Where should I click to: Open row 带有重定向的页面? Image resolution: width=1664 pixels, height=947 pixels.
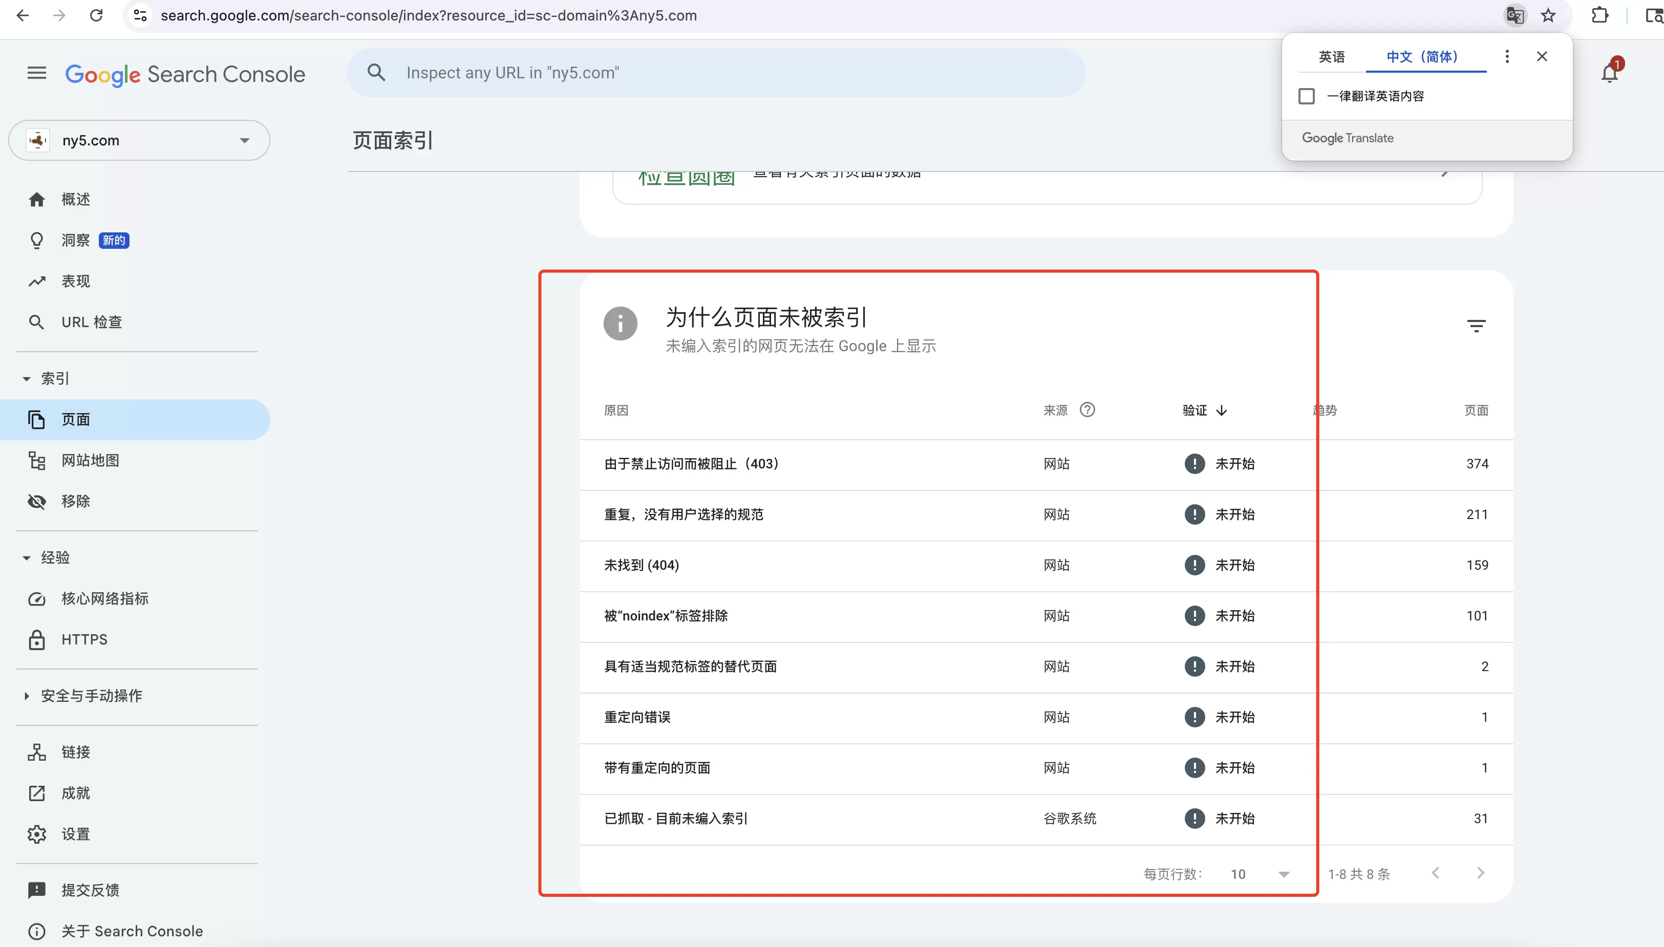tap(1046, 768)
